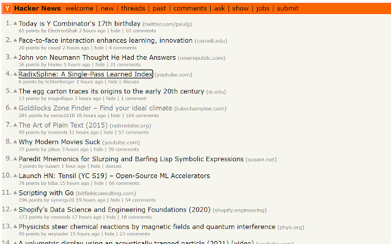Click the Y Combinator logo icon

pos(7,9)
